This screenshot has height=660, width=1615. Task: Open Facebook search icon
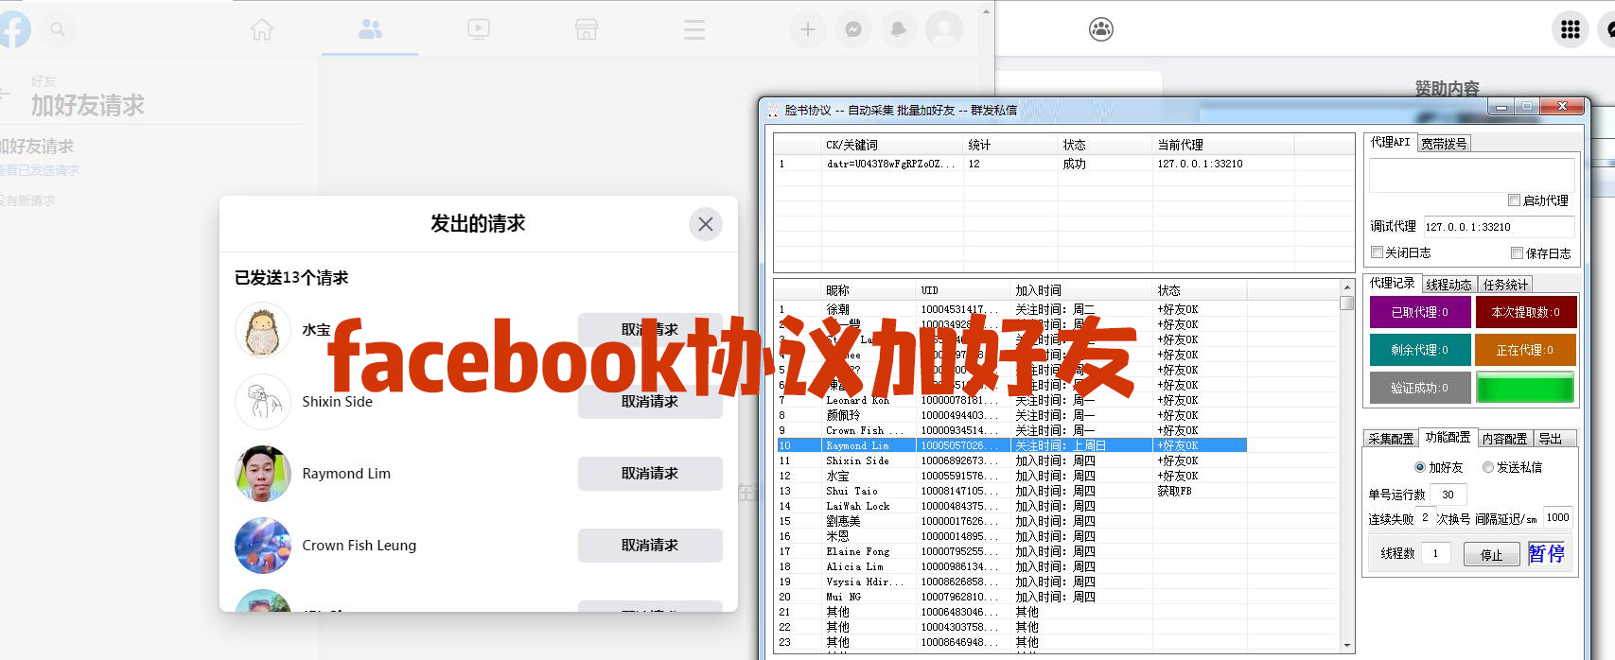58,29
